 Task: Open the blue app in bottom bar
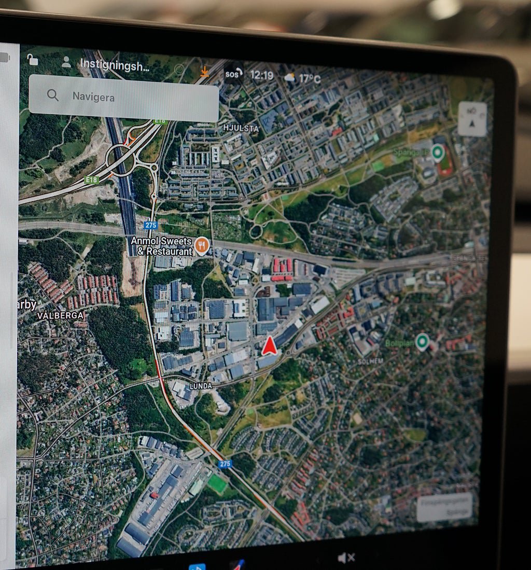tap(197, 566)
